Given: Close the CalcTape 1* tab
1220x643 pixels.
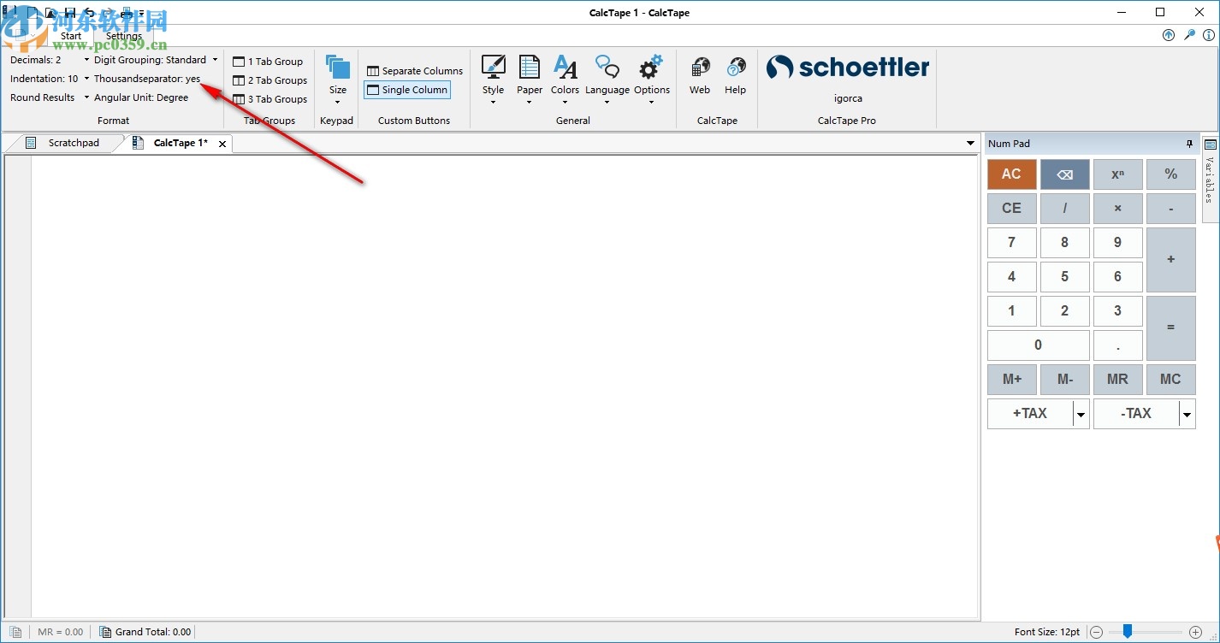Looking at the screenshot, I should click(x=222, y=144).
